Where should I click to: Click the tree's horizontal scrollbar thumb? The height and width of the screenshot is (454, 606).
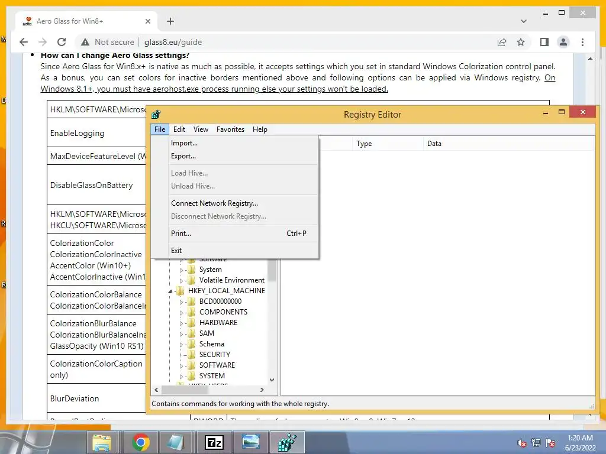coord(185,390)
